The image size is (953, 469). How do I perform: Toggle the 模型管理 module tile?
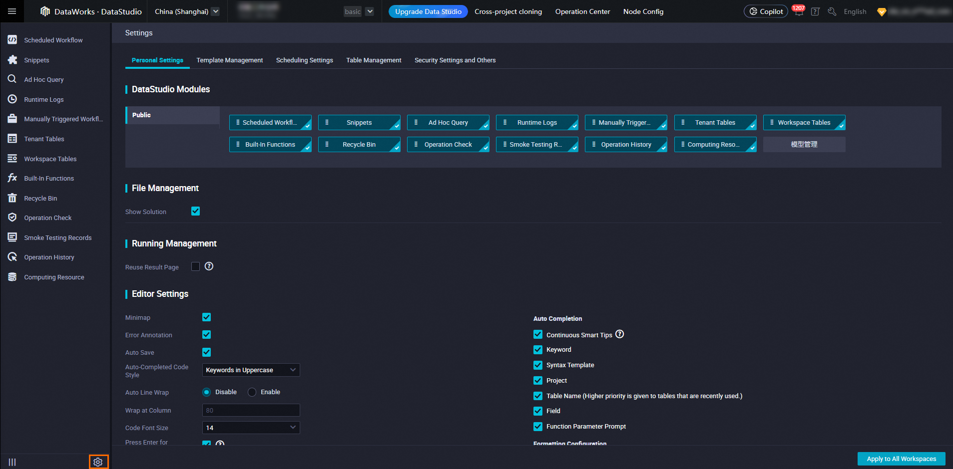point(804,144)
